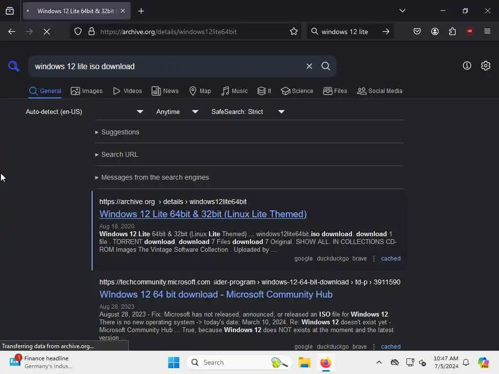The width and height of the screenshot is (499, 374).
Task: Open the Anytime time range dropdown
Action: click(177, 112)
